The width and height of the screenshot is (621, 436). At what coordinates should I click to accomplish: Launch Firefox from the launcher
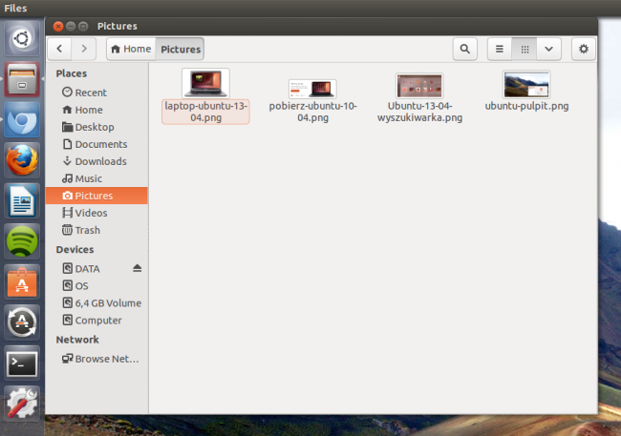(x=22, y=160)
